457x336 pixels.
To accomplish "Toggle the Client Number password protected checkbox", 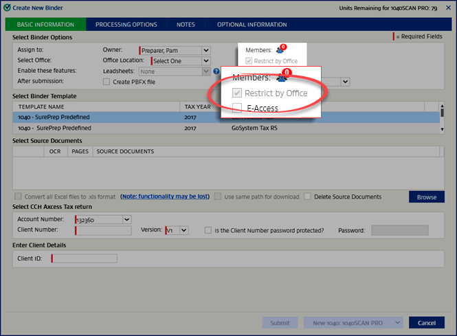I will point(208,230).
